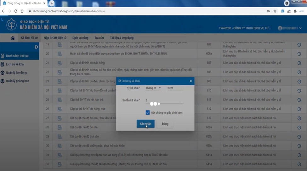
Task: Open the Tra cứu menu
Action: point(99,38)
